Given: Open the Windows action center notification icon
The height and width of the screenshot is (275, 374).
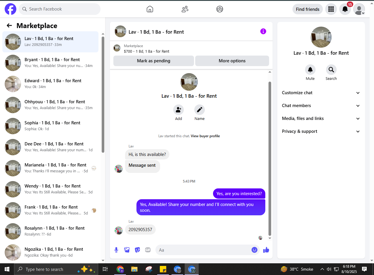Looking at the screenshot, I should click(364, 269).
